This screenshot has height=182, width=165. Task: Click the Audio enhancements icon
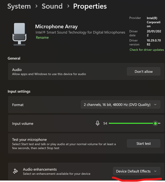pyautogui.click(x=15, y=171)
